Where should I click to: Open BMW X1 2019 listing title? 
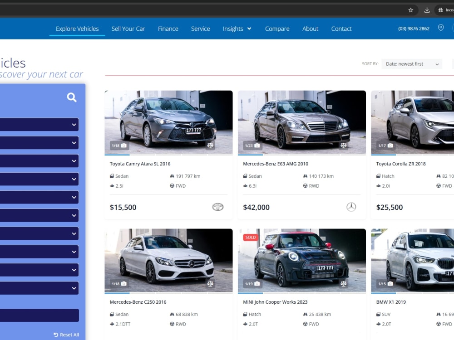pos(391,302)
